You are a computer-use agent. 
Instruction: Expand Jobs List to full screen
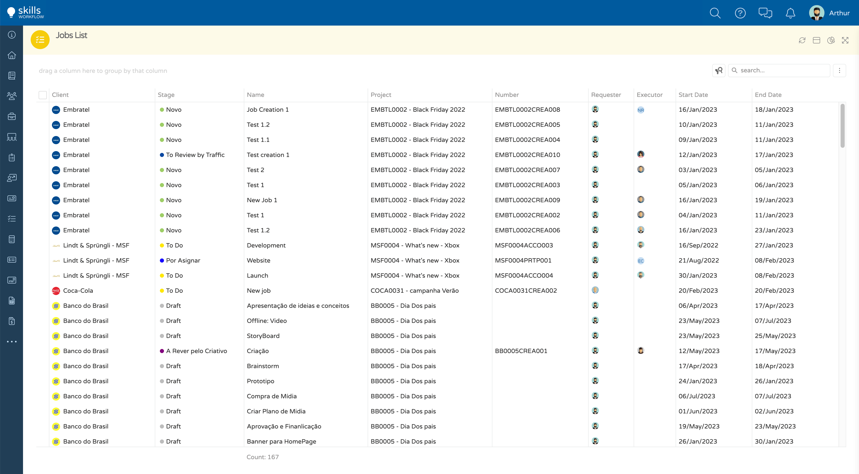(845, 40)
